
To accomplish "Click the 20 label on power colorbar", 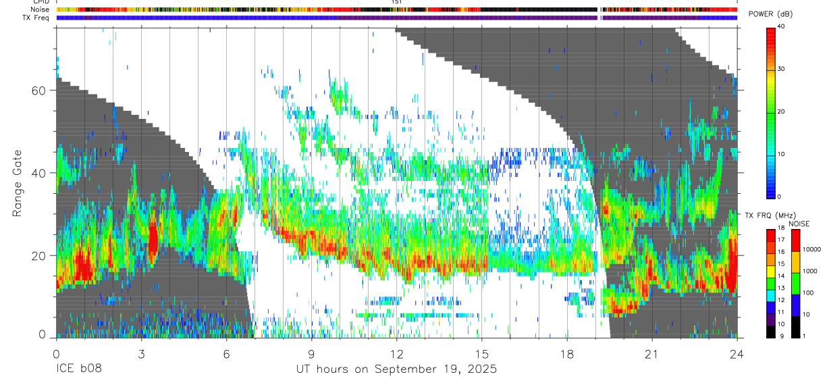I will tap(781, 111).
